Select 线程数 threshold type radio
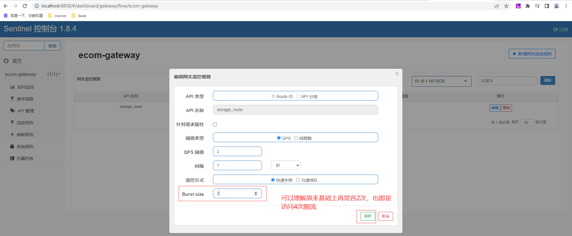The height and width of the screenshot is (236, 572). point(296,138)
